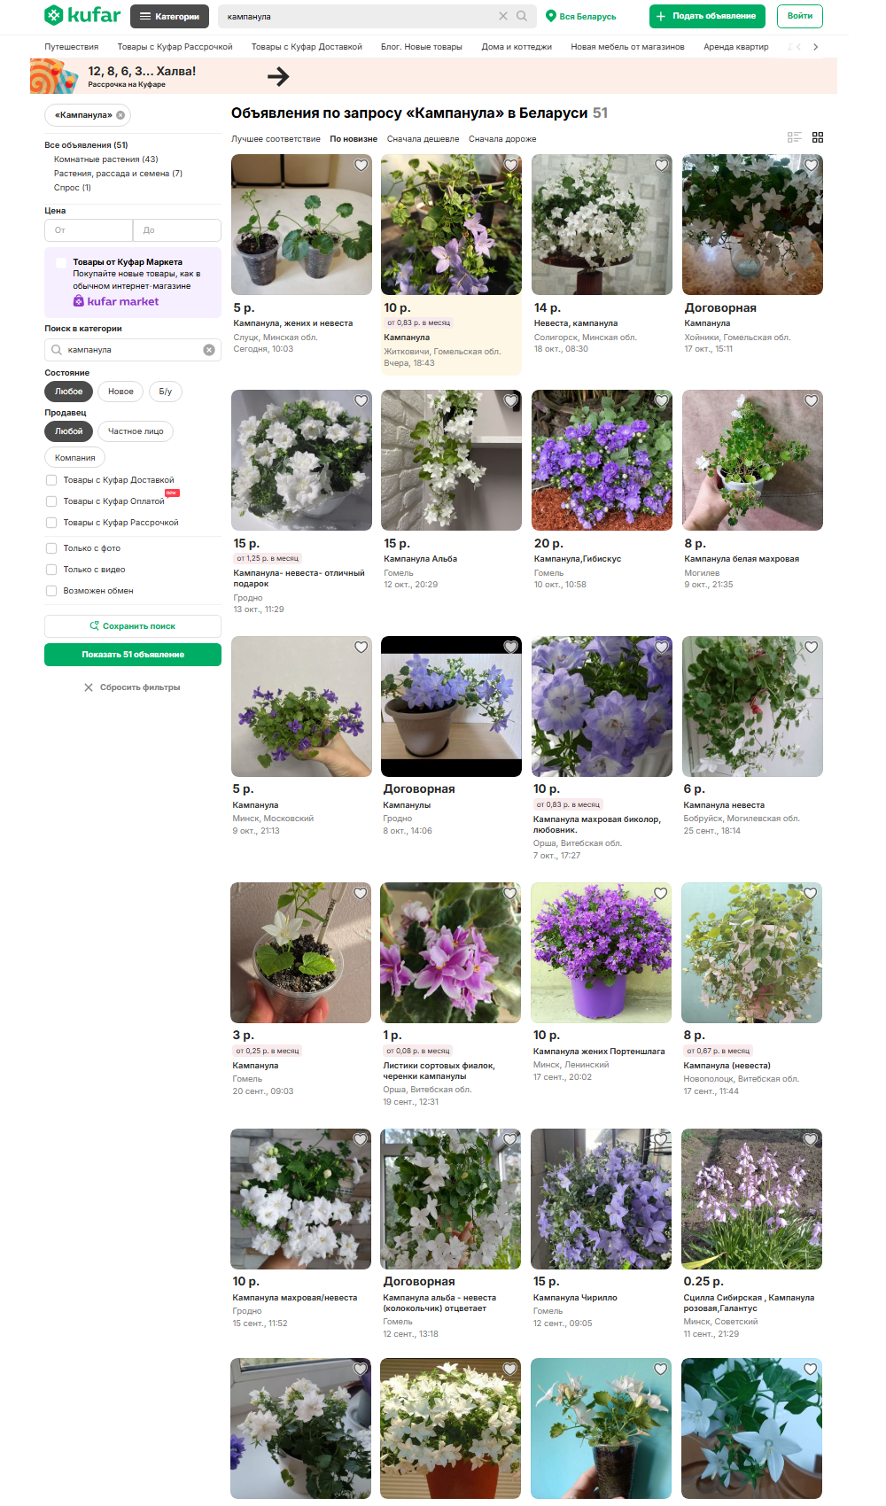Favorite the 5 р. Кампанула жених и невеста listing
This screenshot has width=886, height=1506.
[x=361, y=165]
